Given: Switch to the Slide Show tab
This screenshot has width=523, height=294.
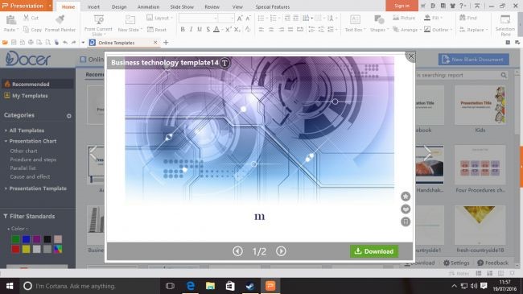Looking at the screenshot, I should click(182, 6).
